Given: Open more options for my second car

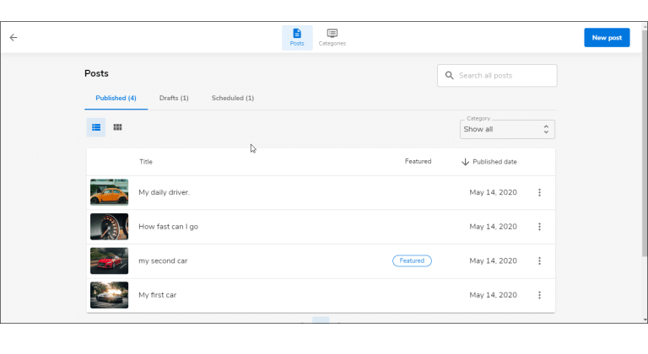Looking at the screenshot, I should (539, 261).
